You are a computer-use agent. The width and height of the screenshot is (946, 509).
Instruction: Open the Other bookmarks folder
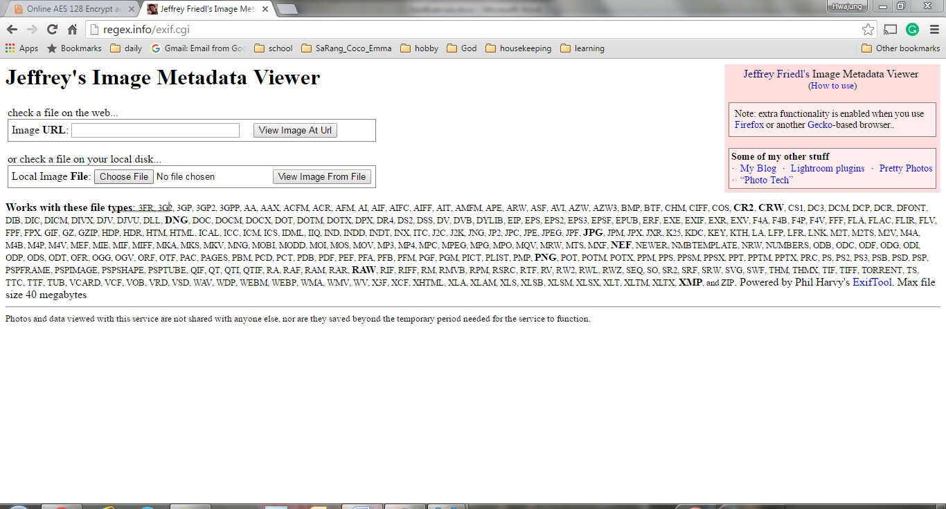901,48
